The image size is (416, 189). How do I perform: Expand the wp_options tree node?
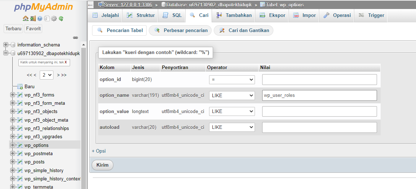(13, 145)
